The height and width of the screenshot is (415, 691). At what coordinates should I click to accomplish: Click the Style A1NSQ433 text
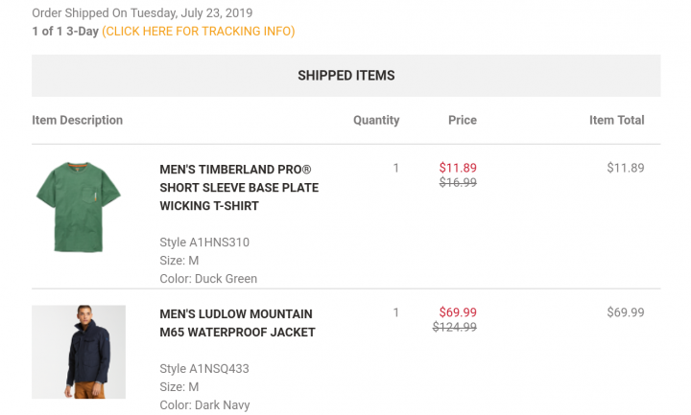click(x=205, y=369)
